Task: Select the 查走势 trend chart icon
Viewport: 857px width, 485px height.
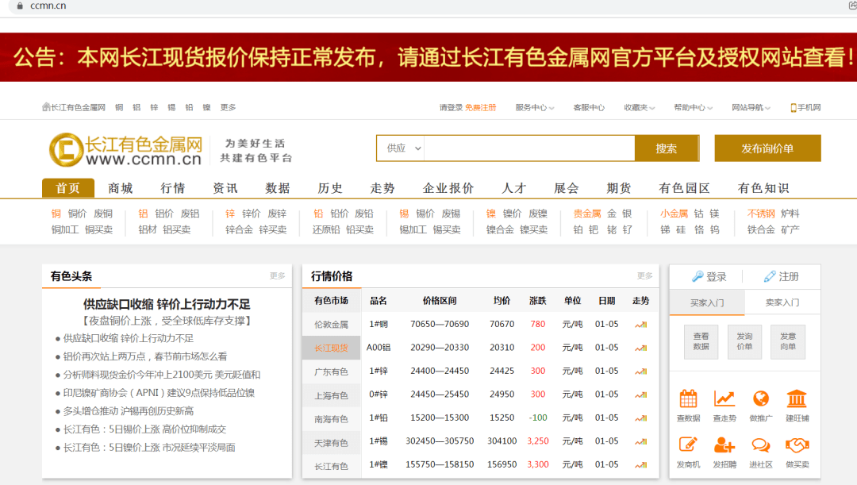Action: [x=724, y=399]
